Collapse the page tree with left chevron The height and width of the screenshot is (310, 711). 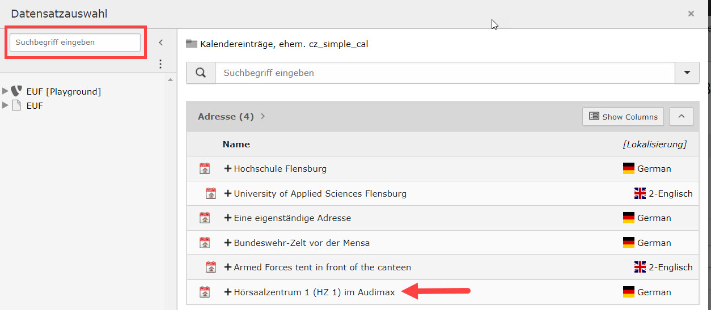coord(160,43)
